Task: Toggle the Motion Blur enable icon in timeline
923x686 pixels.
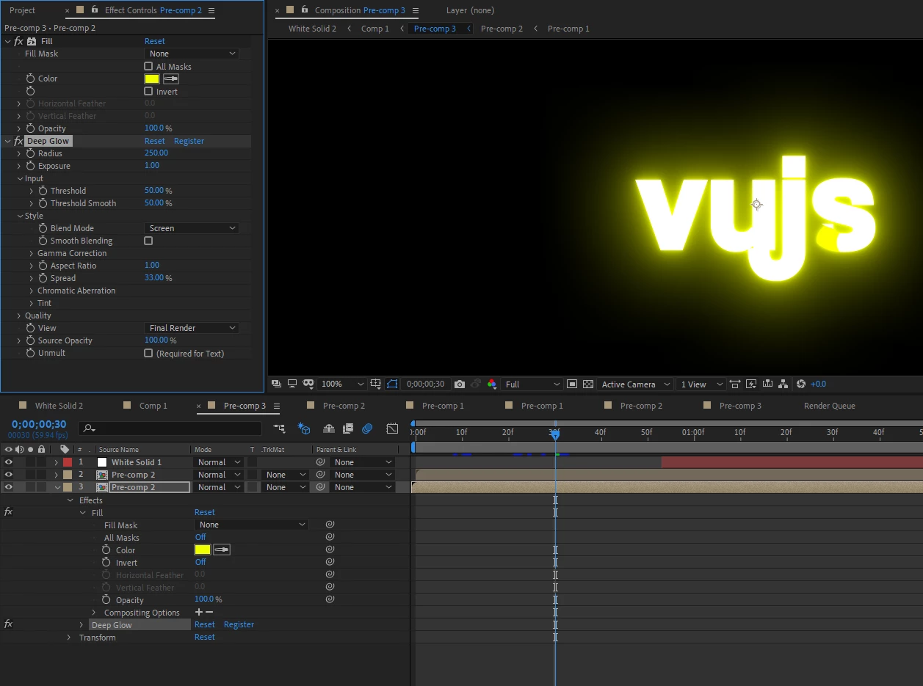Action: pyautogui.click(x=368, y=428)
